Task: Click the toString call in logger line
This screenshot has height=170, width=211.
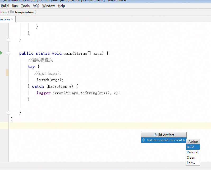Action: coord(89,93)
